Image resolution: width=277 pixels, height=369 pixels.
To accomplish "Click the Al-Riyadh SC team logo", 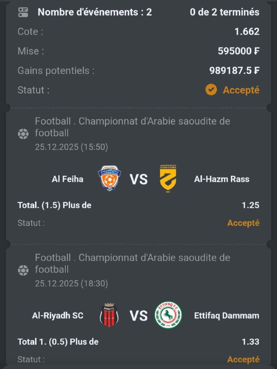I will [109, 315].
